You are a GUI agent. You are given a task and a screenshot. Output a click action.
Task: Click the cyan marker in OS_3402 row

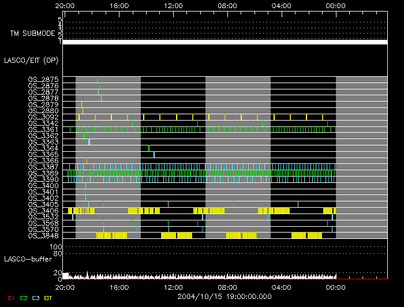(x=85, y=198)
